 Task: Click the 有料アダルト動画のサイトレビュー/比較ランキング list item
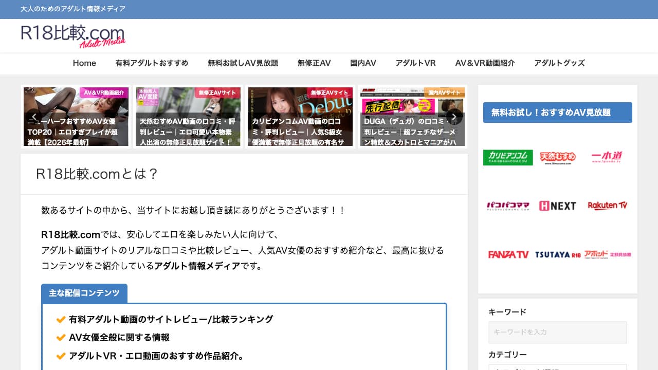[171, 319]
